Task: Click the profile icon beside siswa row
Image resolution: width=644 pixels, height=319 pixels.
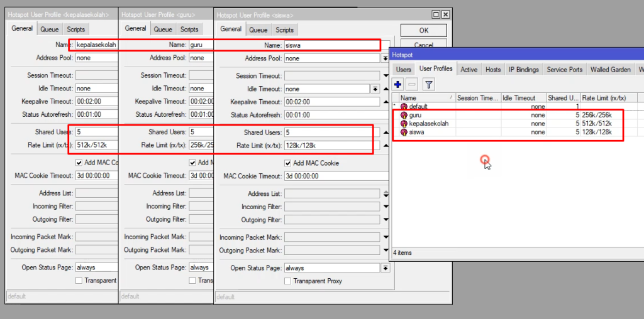Action: [x=404, y=132]
